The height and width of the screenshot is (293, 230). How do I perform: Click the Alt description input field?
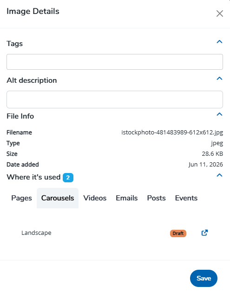(115, 100)
